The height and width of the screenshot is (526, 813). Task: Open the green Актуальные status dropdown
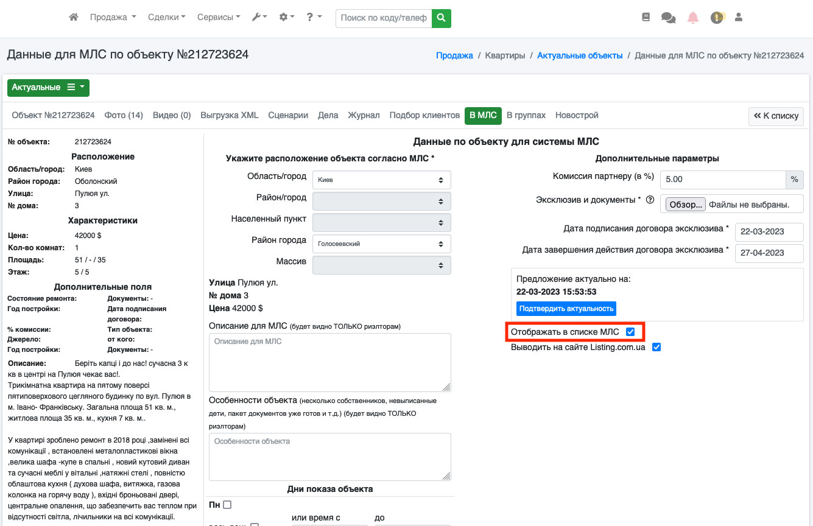point(48,88)
